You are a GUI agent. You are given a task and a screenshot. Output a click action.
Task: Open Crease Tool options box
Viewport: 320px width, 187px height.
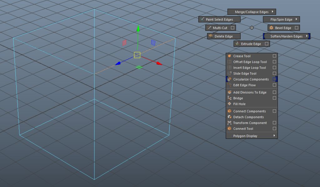274,56
